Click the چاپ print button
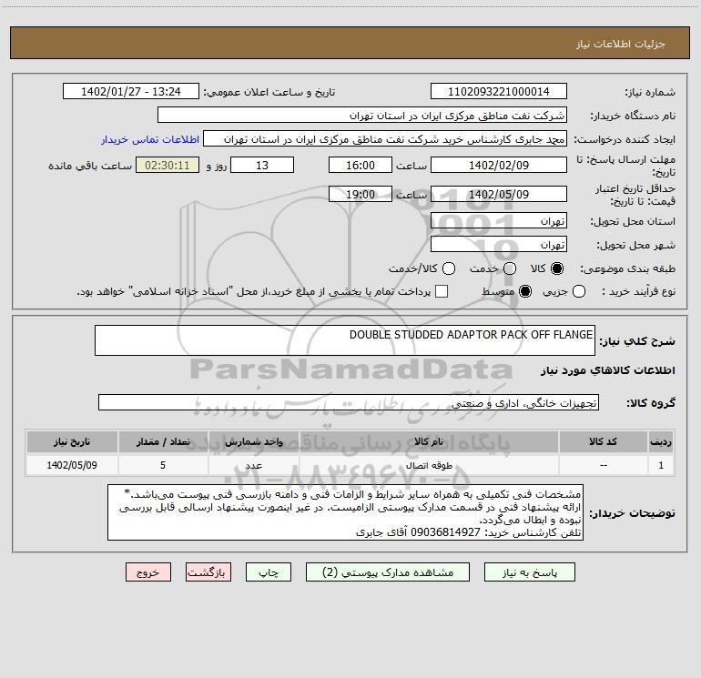The height and width of the screenshot is (678, 701). (269, 572)
